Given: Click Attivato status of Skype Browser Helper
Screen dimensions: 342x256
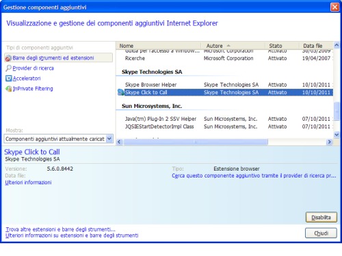Looking at the screenshot, I should [x=277, y=85].
